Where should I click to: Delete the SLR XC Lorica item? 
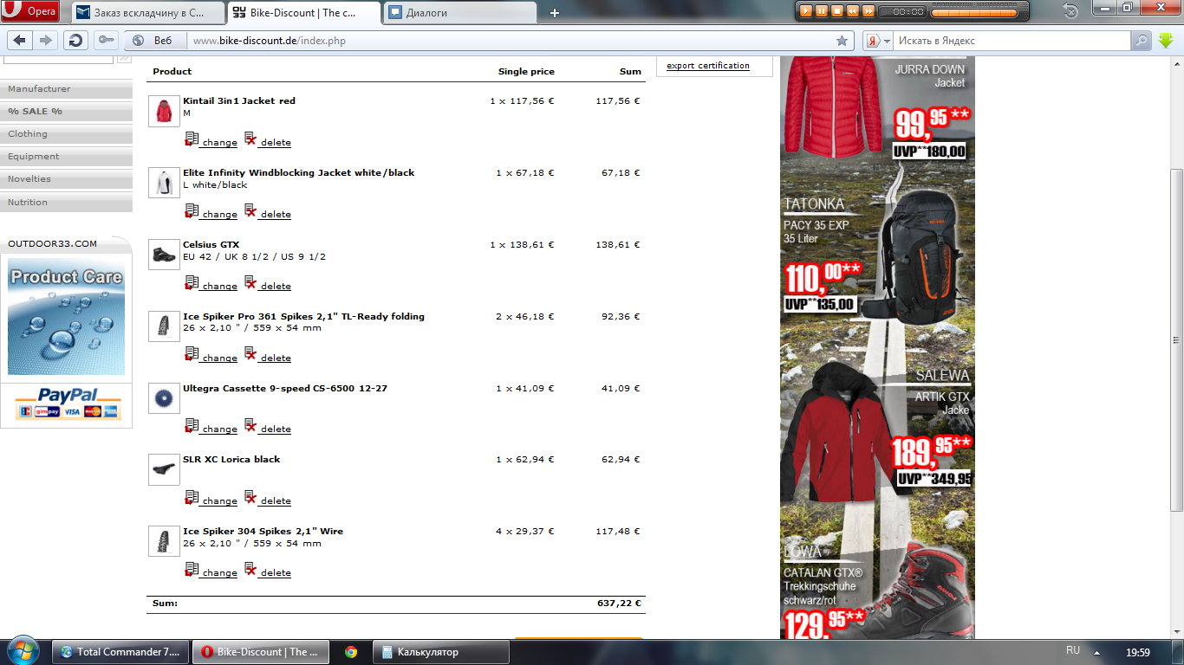pos(268,499)
